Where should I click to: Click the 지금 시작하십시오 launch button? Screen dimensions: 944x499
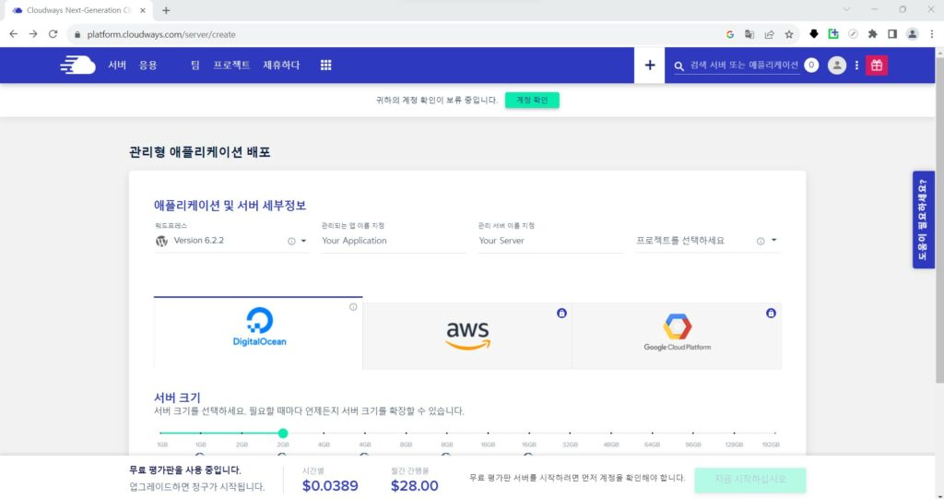750,480
